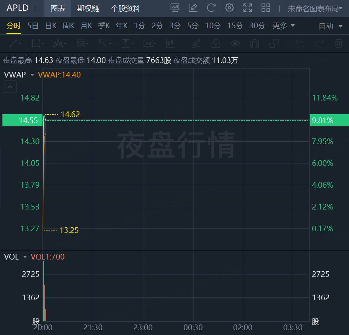The height and width of the screenshot is (335, 349).
Task: Select the 季K timeframe
Action: pos(104,26)
